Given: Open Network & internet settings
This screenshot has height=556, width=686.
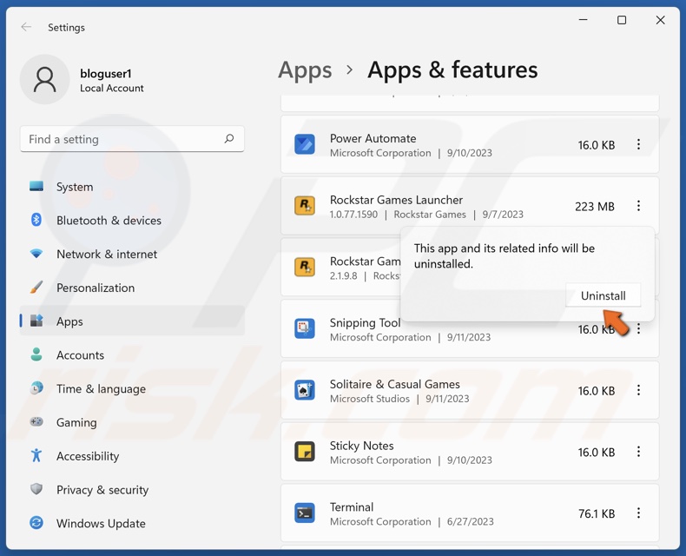Looking at the screenshot, I should click(x=132, y=254).
